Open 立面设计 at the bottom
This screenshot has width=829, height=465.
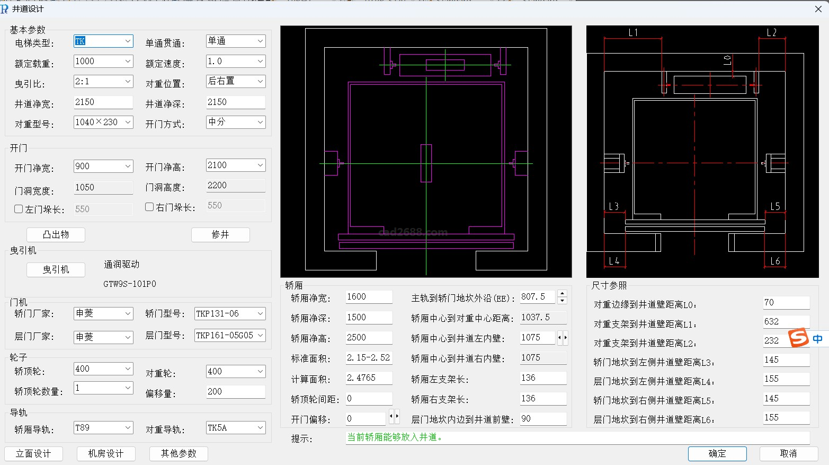(33, 454)
